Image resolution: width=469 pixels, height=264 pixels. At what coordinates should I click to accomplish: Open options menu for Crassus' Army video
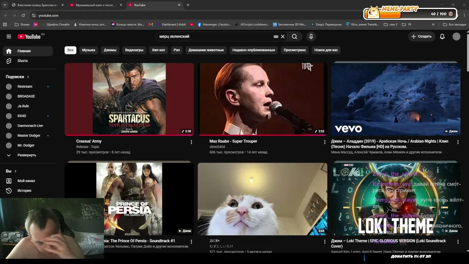point(191,142)
